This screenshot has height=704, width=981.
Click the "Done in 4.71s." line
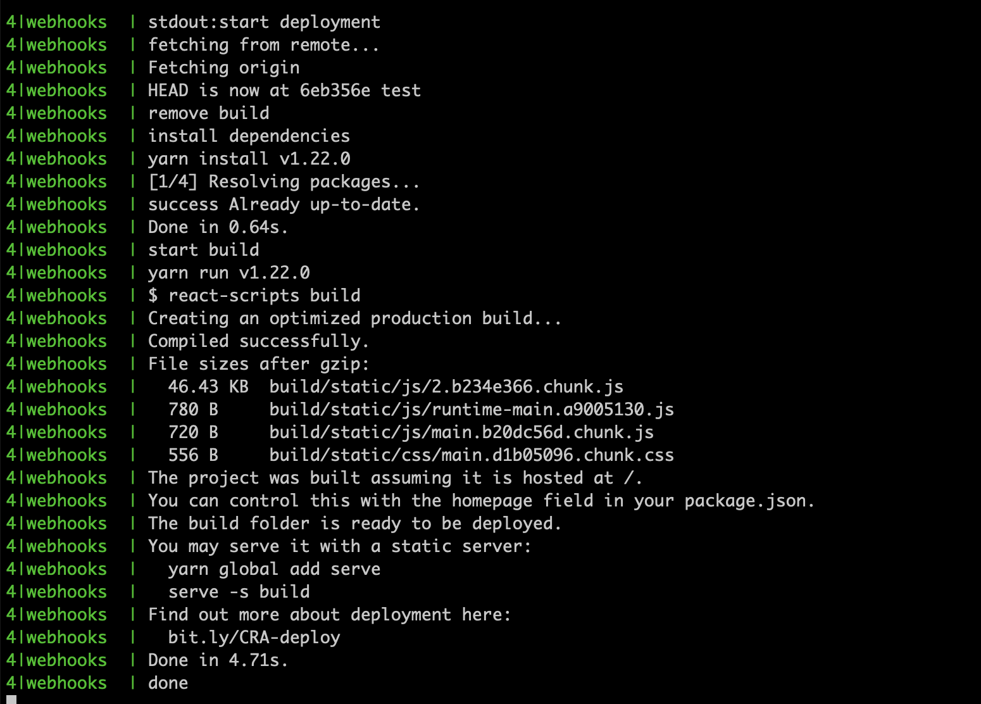click(x=218, y=660)
